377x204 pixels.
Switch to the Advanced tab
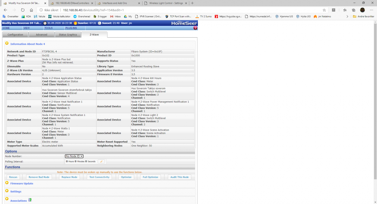click(x=41, y=35)
